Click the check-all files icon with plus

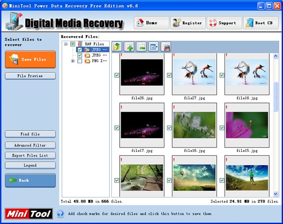pos(129,47)
